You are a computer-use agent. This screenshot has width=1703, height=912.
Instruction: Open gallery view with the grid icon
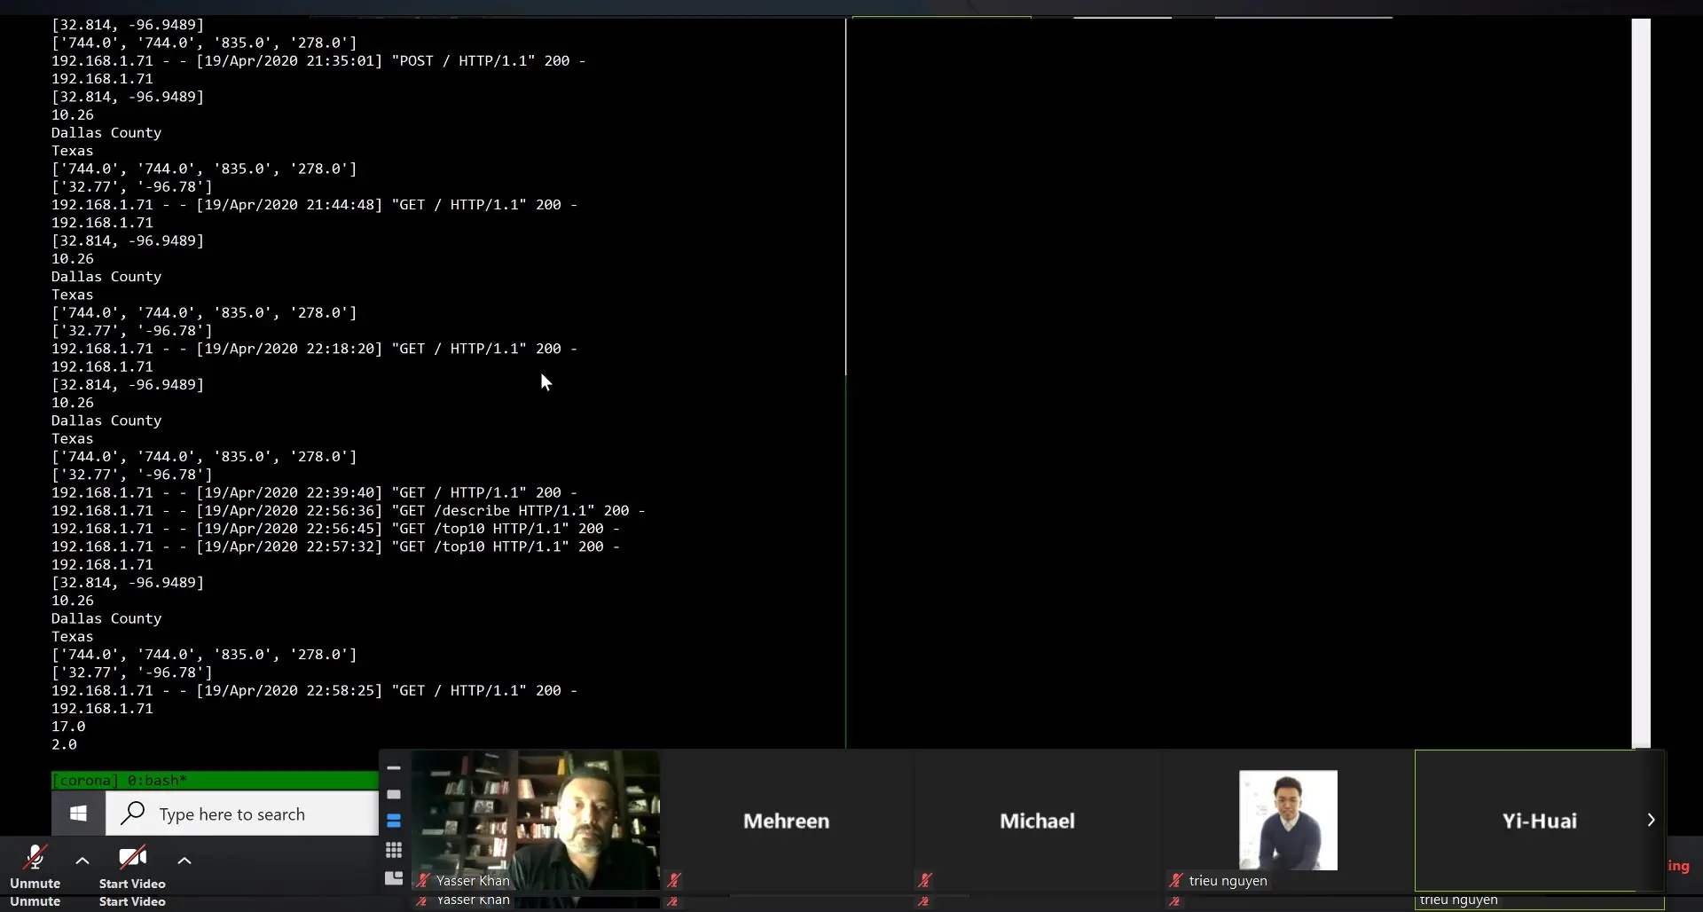coord(394,849)
